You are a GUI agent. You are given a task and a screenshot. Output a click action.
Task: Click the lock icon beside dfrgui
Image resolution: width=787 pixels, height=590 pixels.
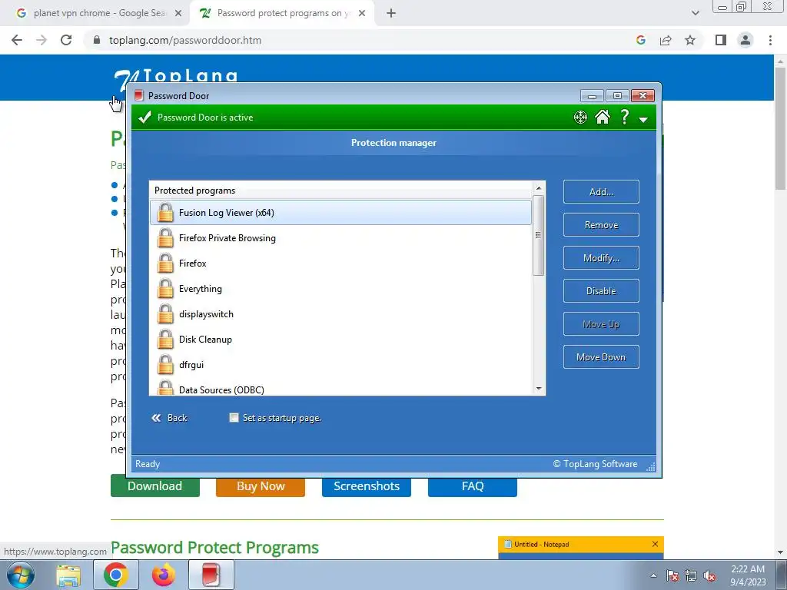click(164, 365)
